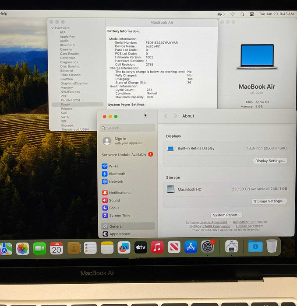The width and height of the screenshot is (297, 306).
Task: Launch Apple TV from the Dock
Action: click(x=141, y=247)
